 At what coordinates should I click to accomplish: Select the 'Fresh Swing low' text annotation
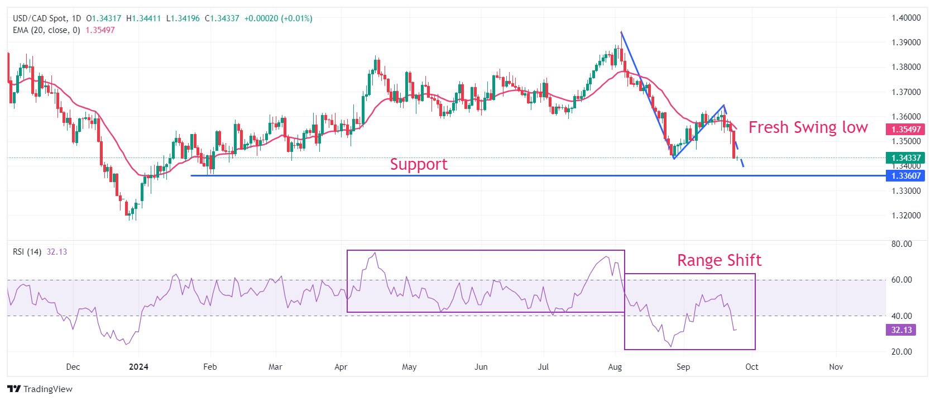pos(808,127)
